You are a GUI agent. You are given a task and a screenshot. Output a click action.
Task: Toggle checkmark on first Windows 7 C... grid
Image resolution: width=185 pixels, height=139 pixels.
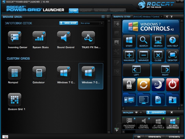click(68, 68)
